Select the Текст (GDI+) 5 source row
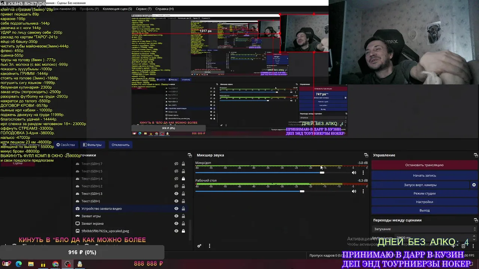Viewport: 479px width, 269px height. [129, 171]
